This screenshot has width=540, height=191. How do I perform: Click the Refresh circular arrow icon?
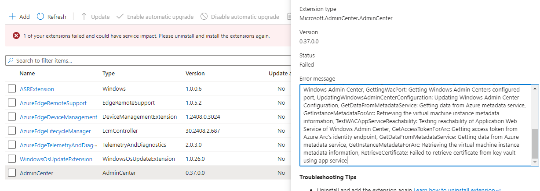[x=40, y=17]
